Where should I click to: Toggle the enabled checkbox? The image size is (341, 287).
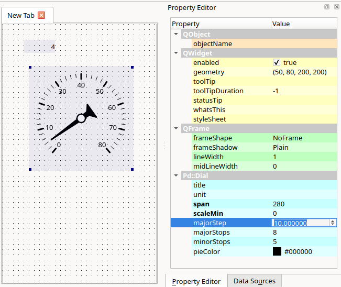(x=277, y=63)
